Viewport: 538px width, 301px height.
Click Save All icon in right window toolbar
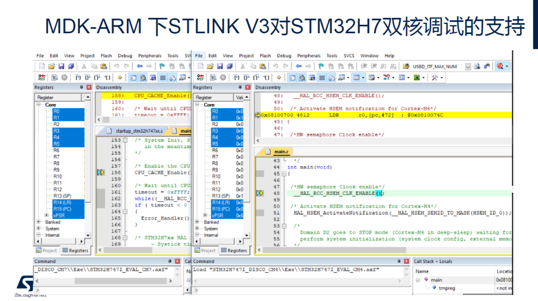(x=230, y=67)
